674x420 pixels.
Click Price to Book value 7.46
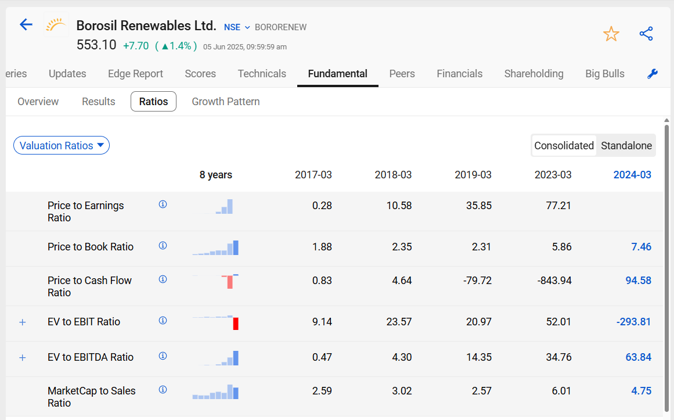[641, 246]
